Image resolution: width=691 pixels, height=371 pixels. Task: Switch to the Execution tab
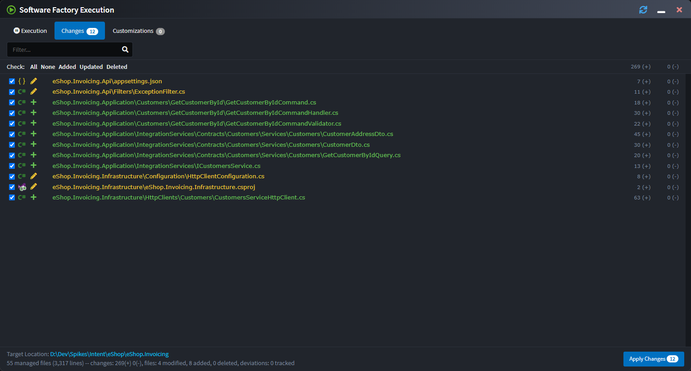pyautogui.click(x=30, y=31)
